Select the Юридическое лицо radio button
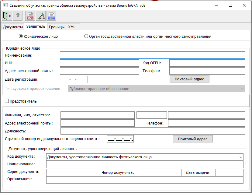 (21, 36)
